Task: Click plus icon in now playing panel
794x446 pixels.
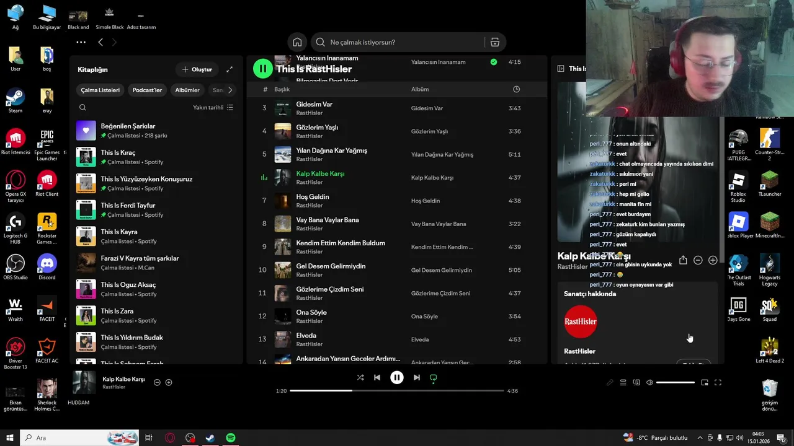Action: coord(713,261)
